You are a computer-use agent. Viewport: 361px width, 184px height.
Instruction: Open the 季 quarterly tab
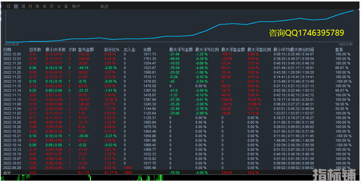37,6
